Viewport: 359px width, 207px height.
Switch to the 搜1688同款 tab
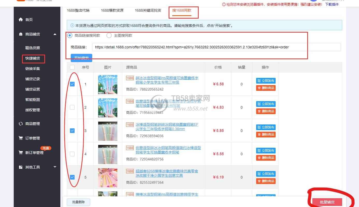182,10
